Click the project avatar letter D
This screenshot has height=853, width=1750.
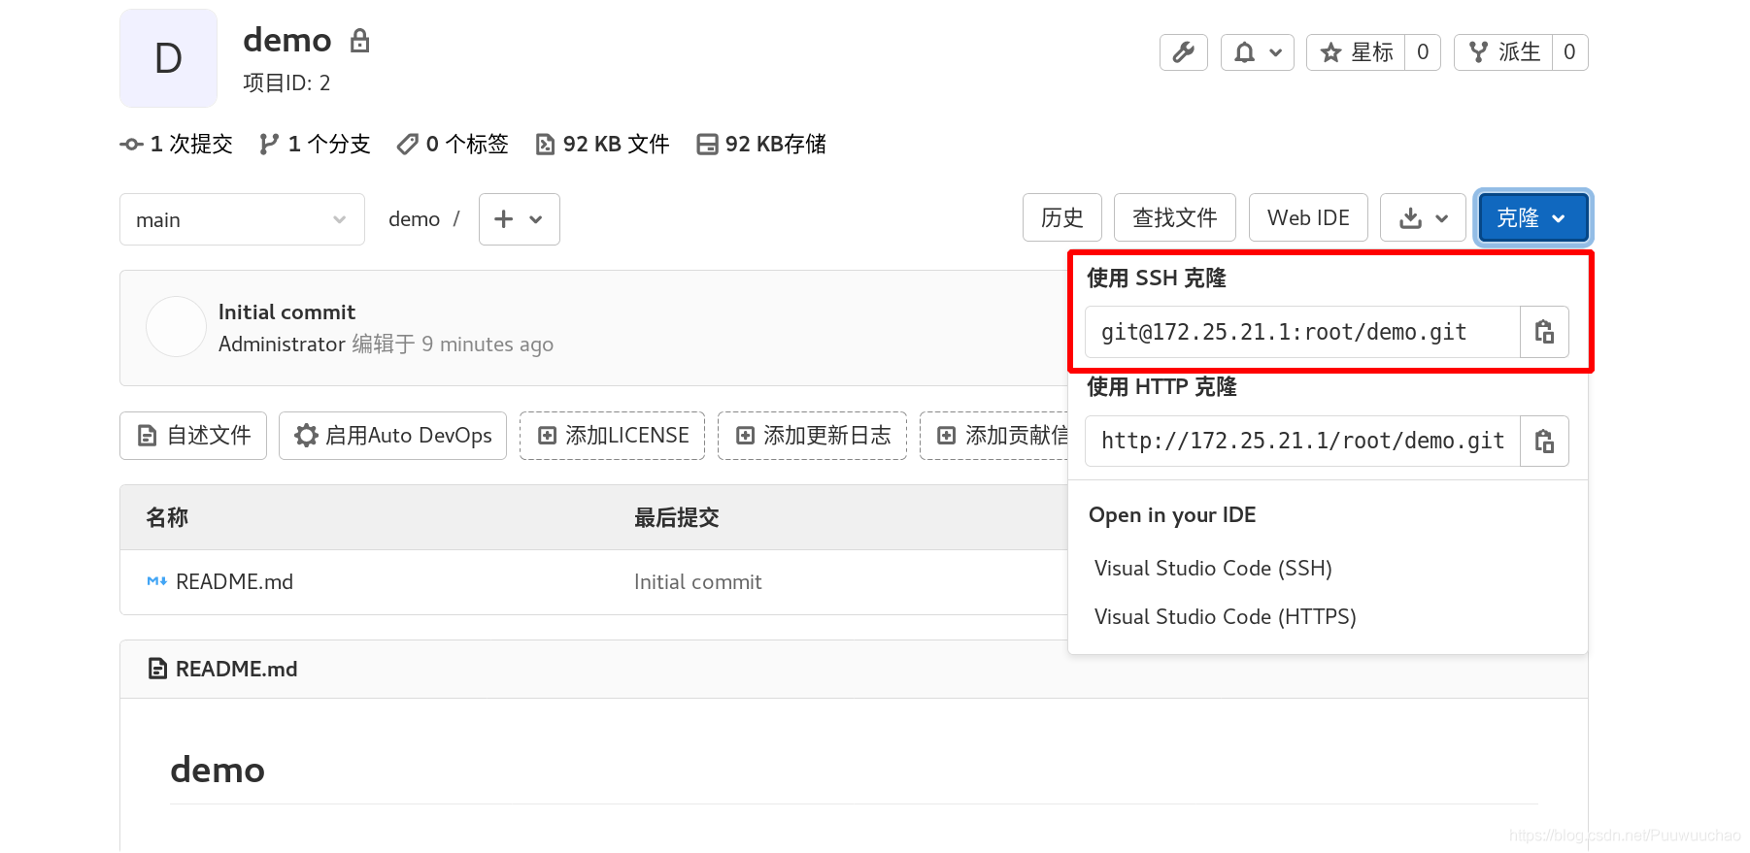click(x=168, y=58)
